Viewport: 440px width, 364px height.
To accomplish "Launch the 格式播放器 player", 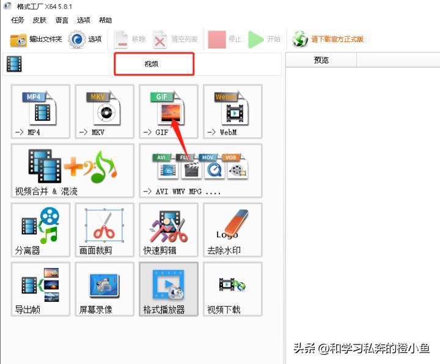I will click(x=169, y=289).
